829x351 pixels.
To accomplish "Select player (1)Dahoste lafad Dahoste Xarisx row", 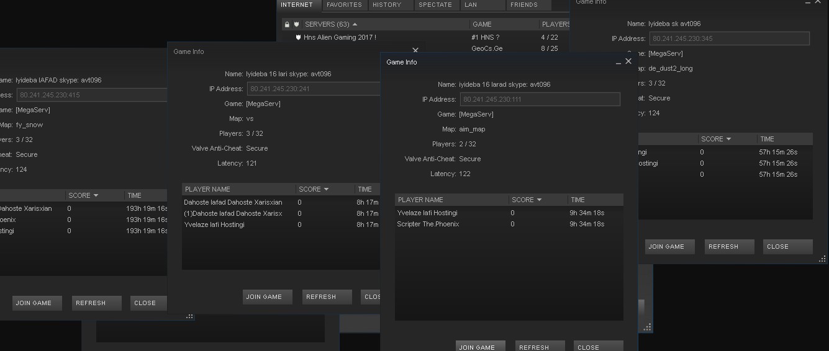I will 281,213.
